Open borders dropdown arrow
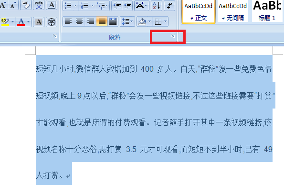Image resolution: width=284 pixels, height=185 pixels. [x=166, y=22]
